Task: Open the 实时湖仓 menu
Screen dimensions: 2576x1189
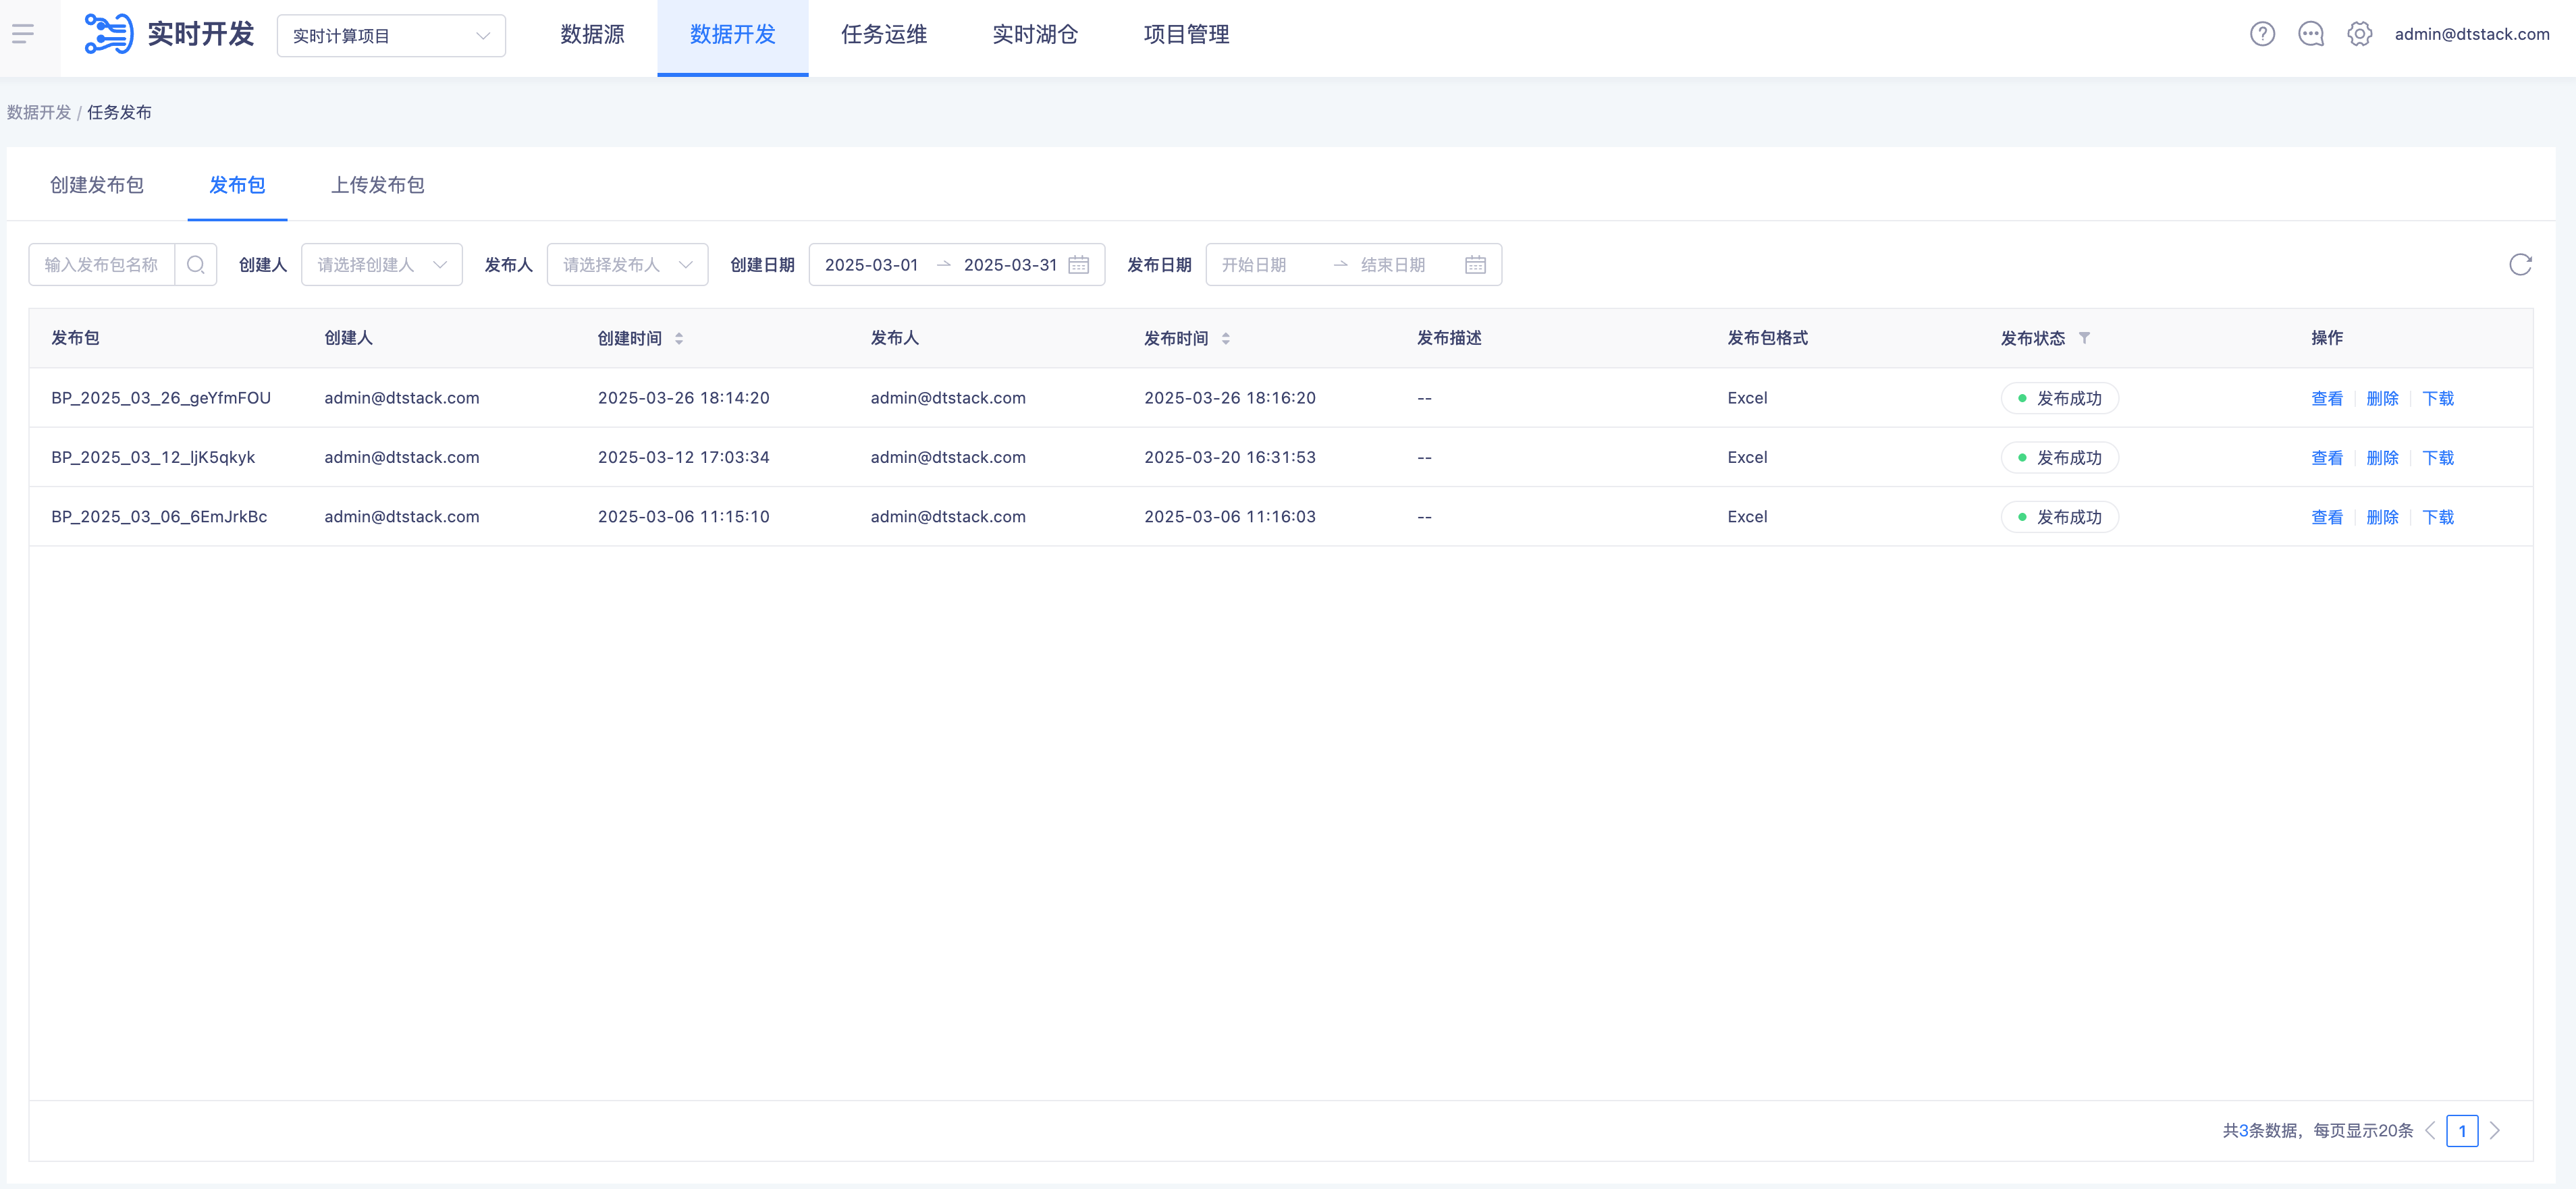Action: (x=1035, y=35)
